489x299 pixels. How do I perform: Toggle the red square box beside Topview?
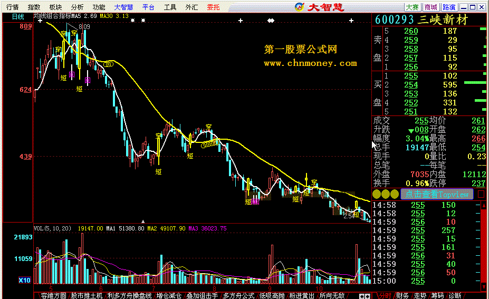click(x=481, y=194)
